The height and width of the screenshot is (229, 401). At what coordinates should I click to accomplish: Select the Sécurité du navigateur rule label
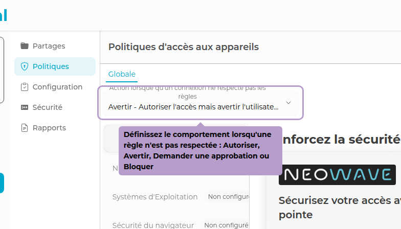(153, 225)
